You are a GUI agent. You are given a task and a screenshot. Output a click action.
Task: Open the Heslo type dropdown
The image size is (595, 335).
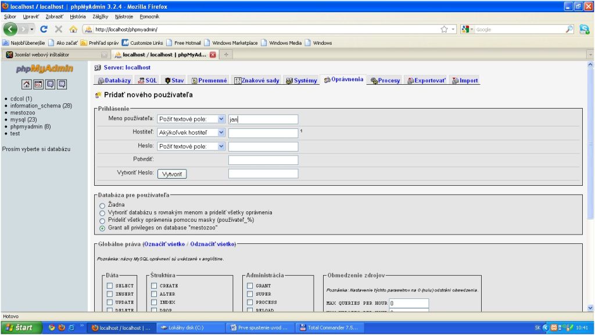pyautogui.click(x=191, y=146)
